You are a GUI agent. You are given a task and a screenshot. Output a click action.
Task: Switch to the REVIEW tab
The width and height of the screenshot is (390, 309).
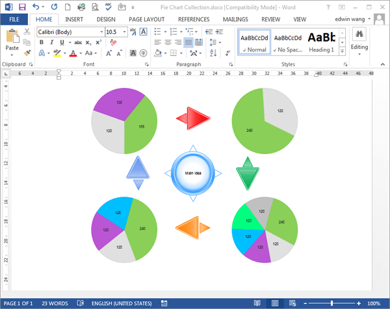point(270,19)
